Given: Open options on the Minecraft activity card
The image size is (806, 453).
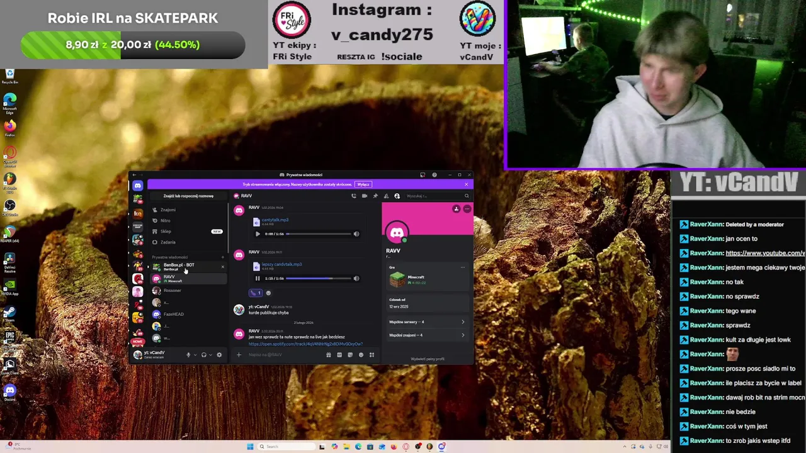Looking at the screenshot, I should coord(463,267).
